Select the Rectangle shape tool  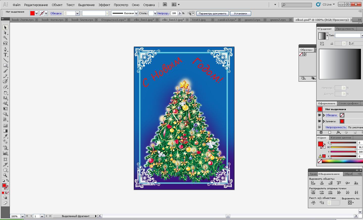5,66
